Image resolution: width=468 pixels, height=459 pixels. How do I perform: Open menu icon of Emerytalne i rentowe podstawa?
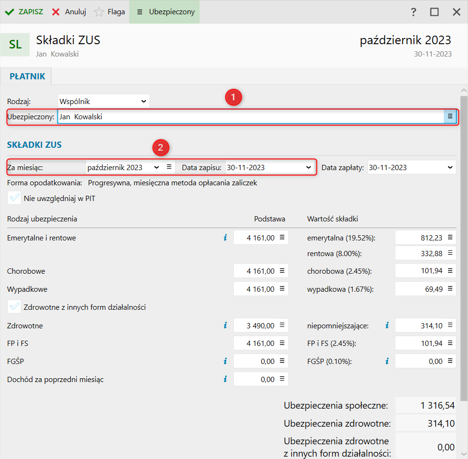pos(282,238)
